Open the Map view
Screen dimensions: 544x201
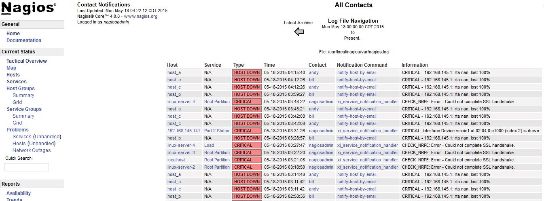(x=11, y=68)
